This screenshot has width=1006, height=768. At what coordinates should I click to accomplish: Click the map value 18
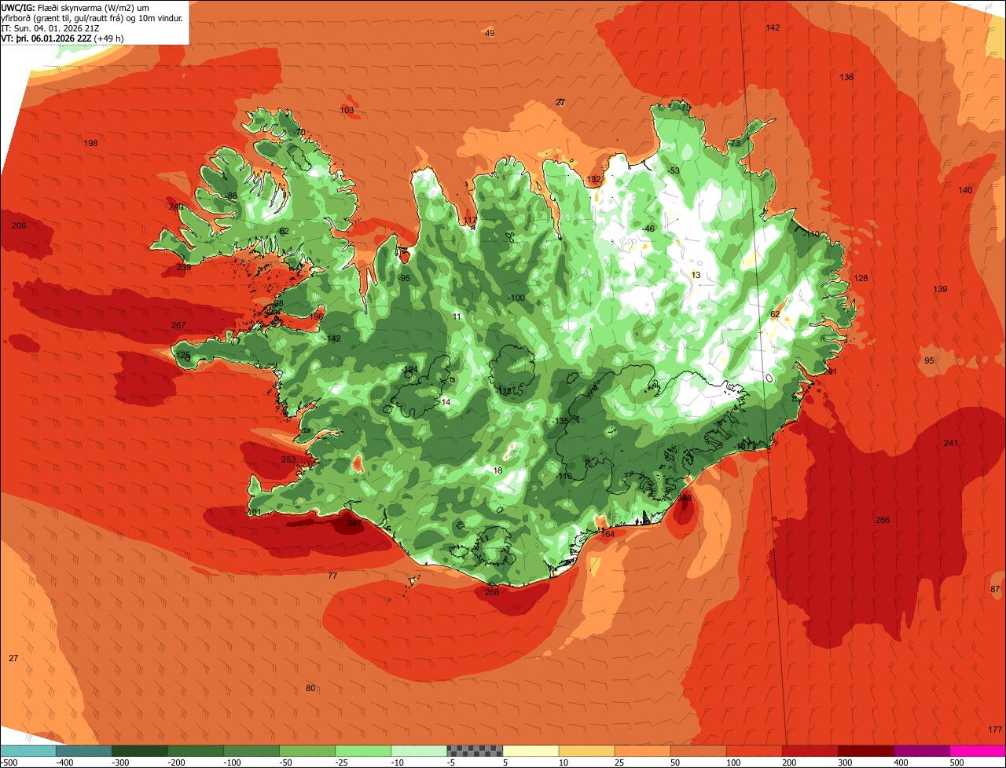497,470
